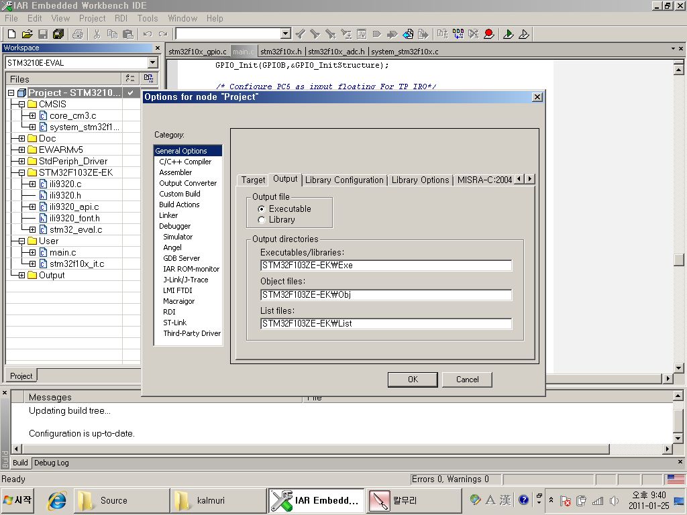Switch to the MISRA-C:2004 tab
Image resolution: width=687 pixels, height=515 pixels.
(484, 180)
